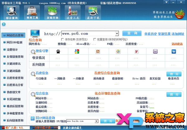
Task: Select 多种批量查询 in sidebar
Action: 13,113
